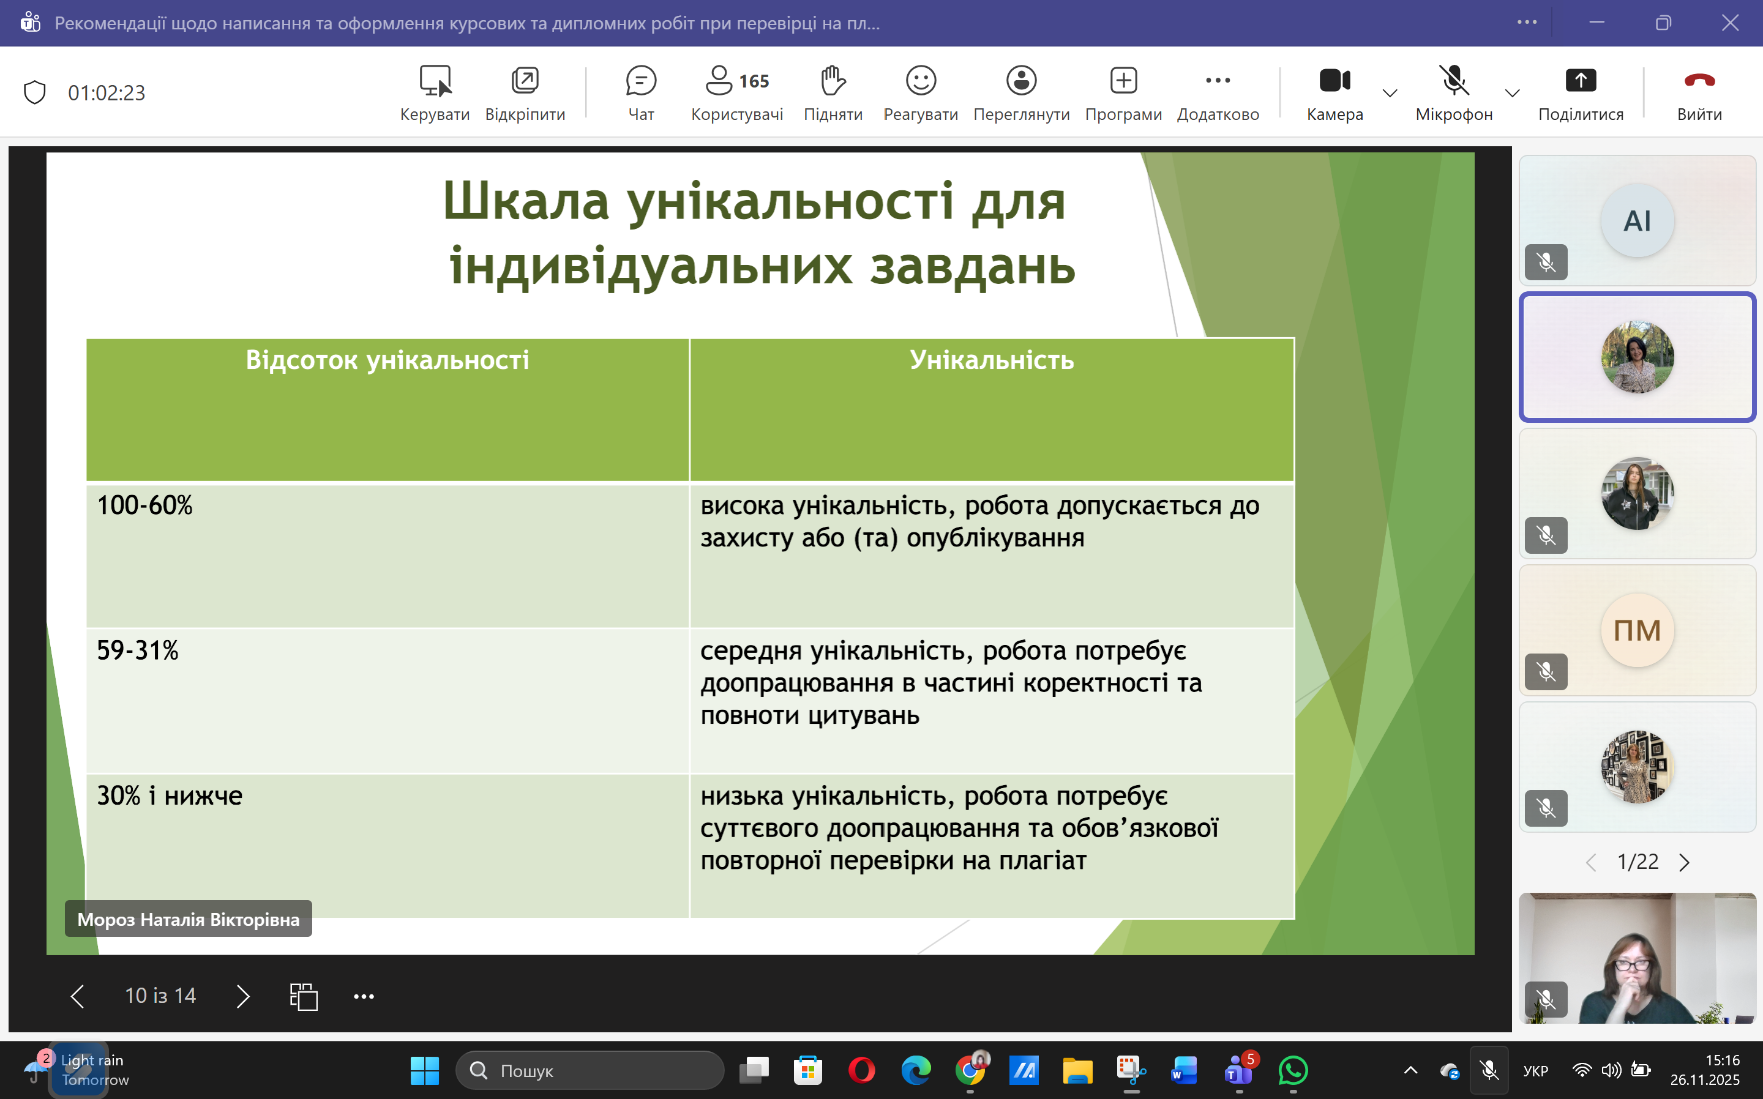Open slide grid view icon
This screenshot has width=1763, height=1099.
point(303,997)
